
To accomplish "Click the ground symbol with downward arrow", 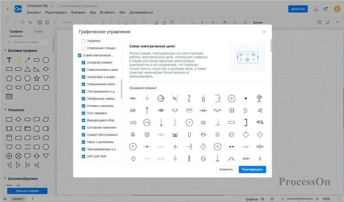I will (x=161, y=122).
